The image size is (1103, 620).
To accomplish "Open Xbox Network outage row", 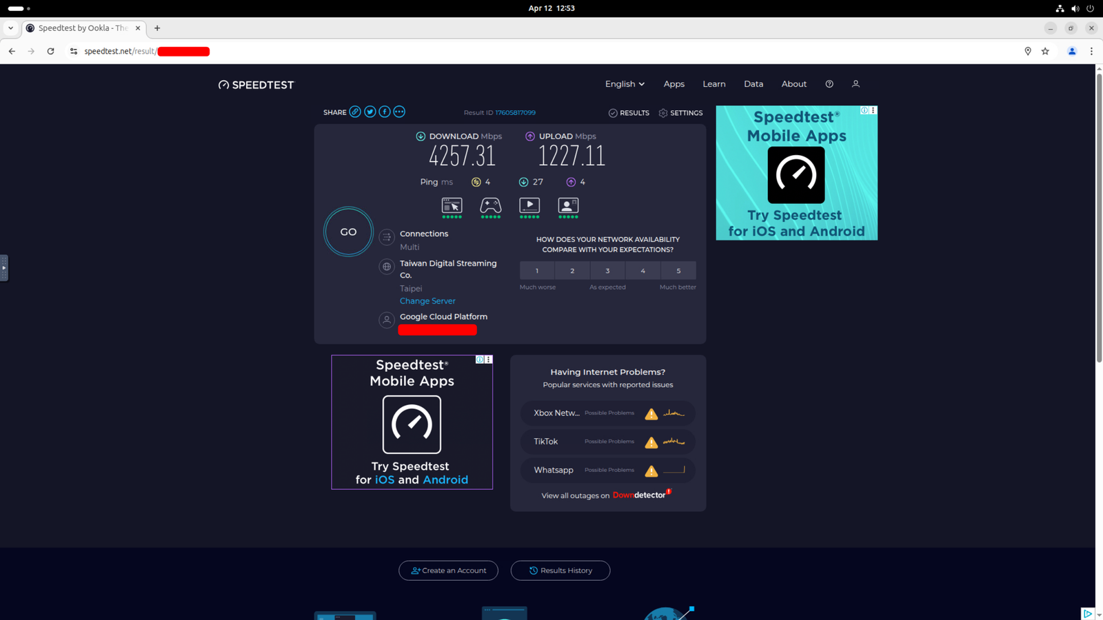I will (x=607, y=413).
